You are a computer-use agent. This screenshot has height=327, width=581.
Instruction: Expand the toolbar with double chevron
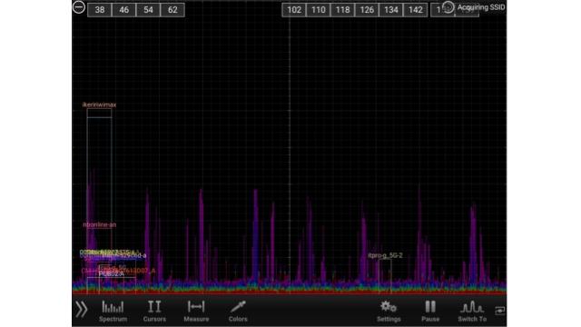pyautogui.click(x=82, y=309)
